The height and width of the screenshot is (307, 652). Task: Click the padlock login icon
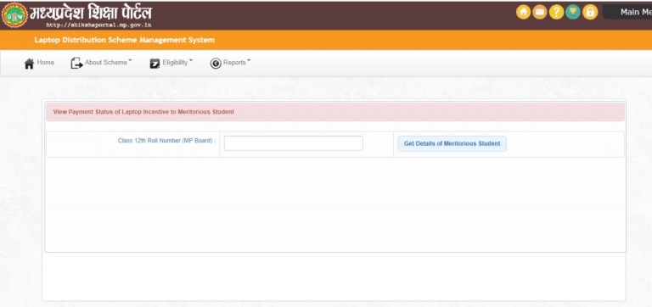[x=590, y=12]
